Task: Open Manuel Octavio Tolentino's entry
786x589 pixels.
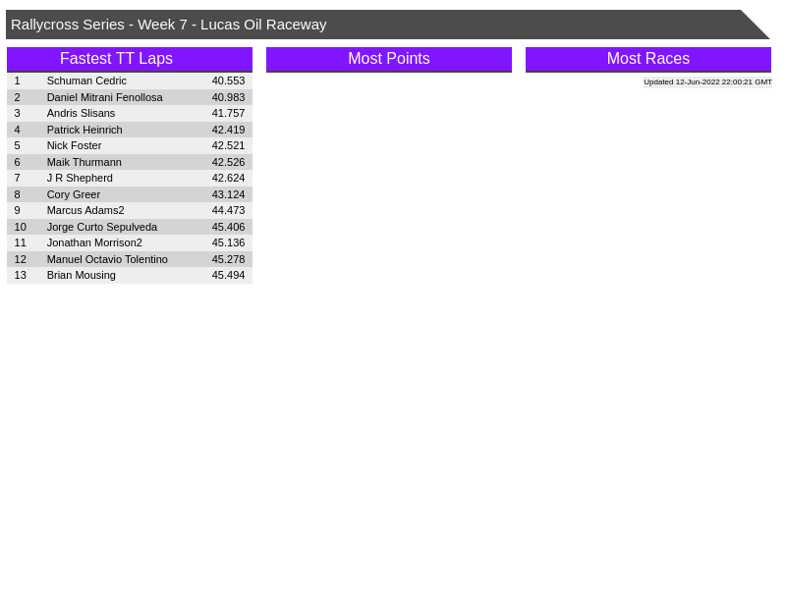Action: [107, 259]
